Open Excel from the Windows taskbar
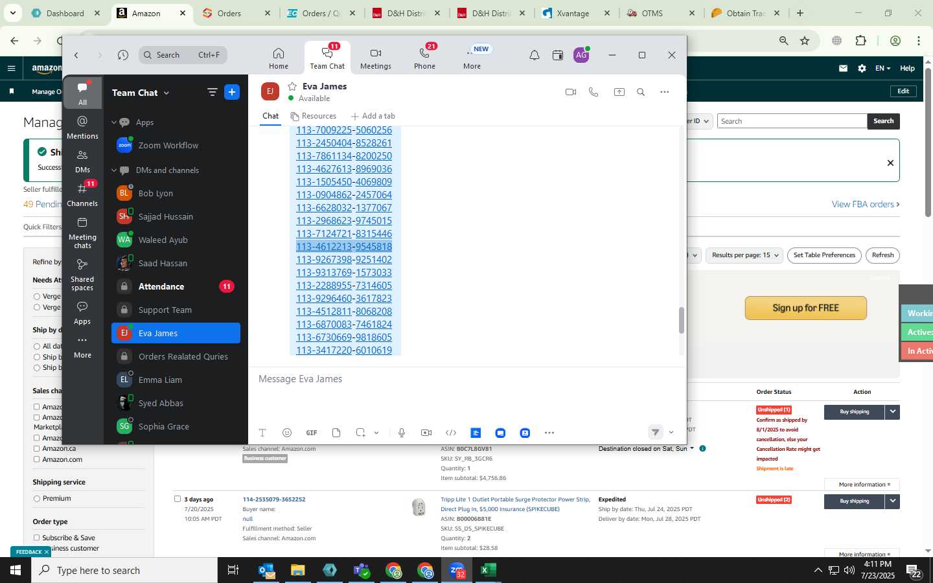This screenshot has width=933, height=583. pos(488,570)
